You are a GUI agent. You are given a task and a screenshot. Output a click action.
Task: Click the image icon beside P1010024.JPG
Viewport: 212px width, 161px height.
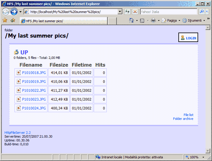19,108
